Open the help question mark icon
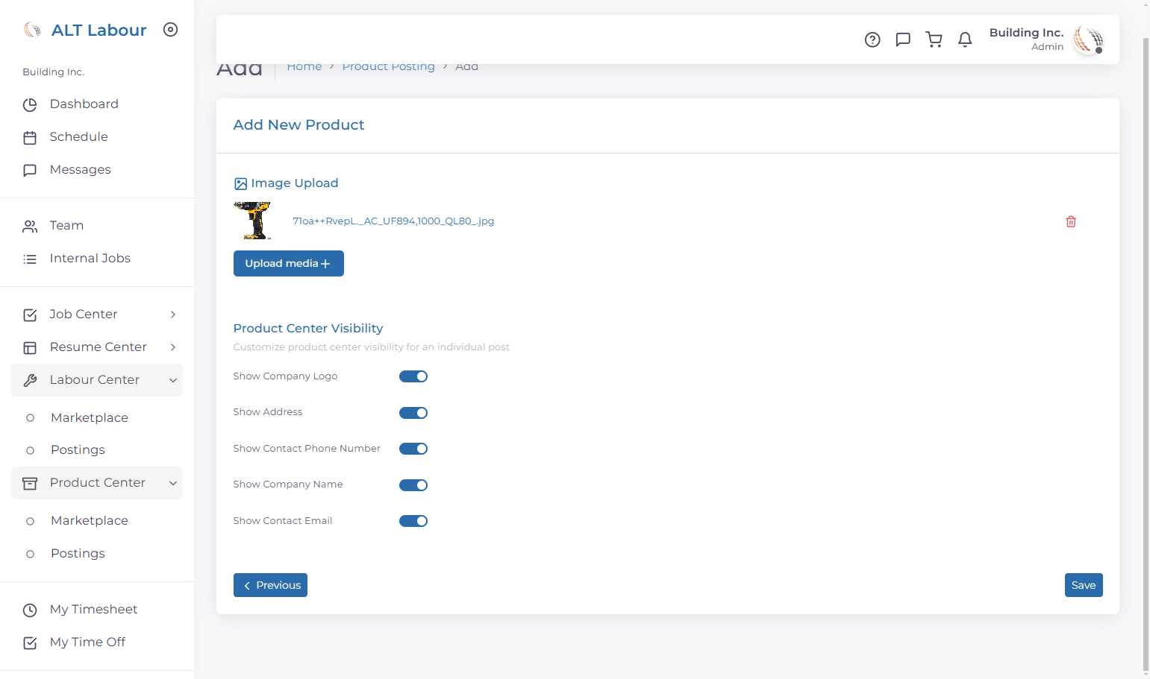Image resolution: width=1150 pixels, height=679 pixels. click(872, 40)
